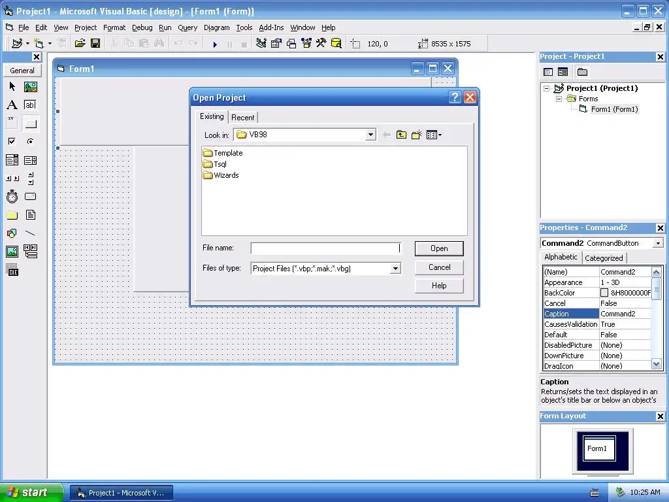This screenshot has height=502, width=669.
Task: Open Project Explorer from toolbar
Action: 261,44
